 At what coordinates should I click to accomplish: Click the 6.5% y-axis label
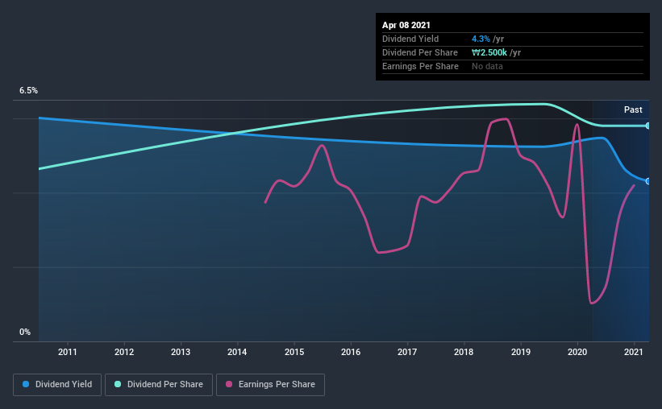[x=28, y=91]
